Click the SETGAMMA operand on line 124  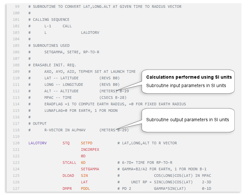[90, 169]
